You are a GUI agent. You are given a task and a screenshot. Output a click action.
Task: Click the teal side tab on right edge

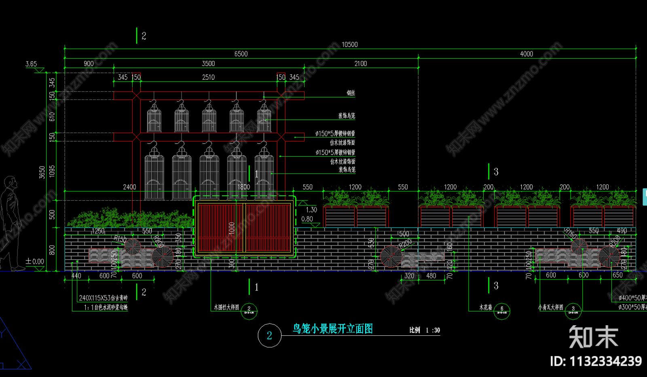pos(645,197)
